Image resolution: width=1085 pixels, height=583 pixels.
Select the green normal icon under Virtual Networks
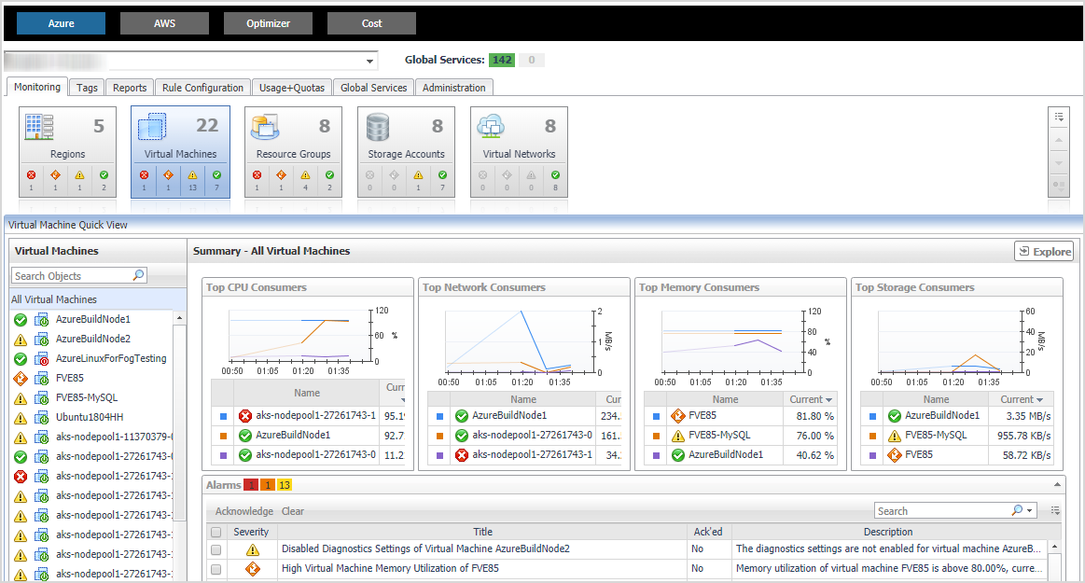(x=555, y=175)
